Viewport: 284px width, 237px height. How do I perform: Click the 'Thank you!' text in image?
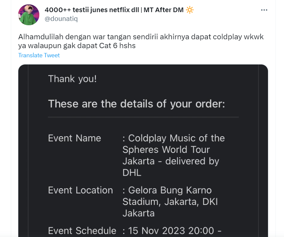(x=72, y=79)
